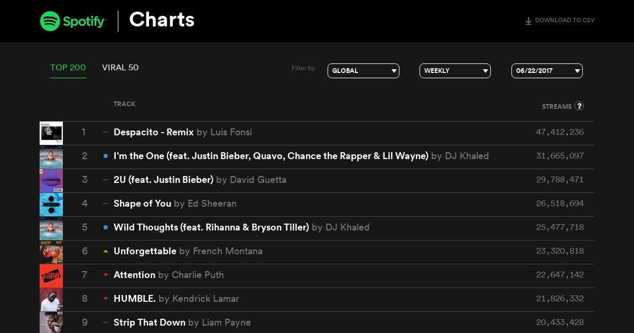Open the GLOBAL region dropdown

pos(363,71)
